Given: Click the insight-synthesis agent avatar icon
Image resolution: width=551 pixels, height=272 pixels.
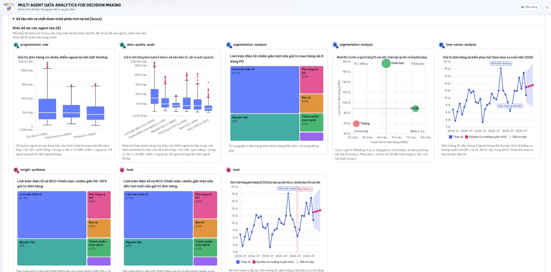Looking at the screenshot, I should coord(16,170).
